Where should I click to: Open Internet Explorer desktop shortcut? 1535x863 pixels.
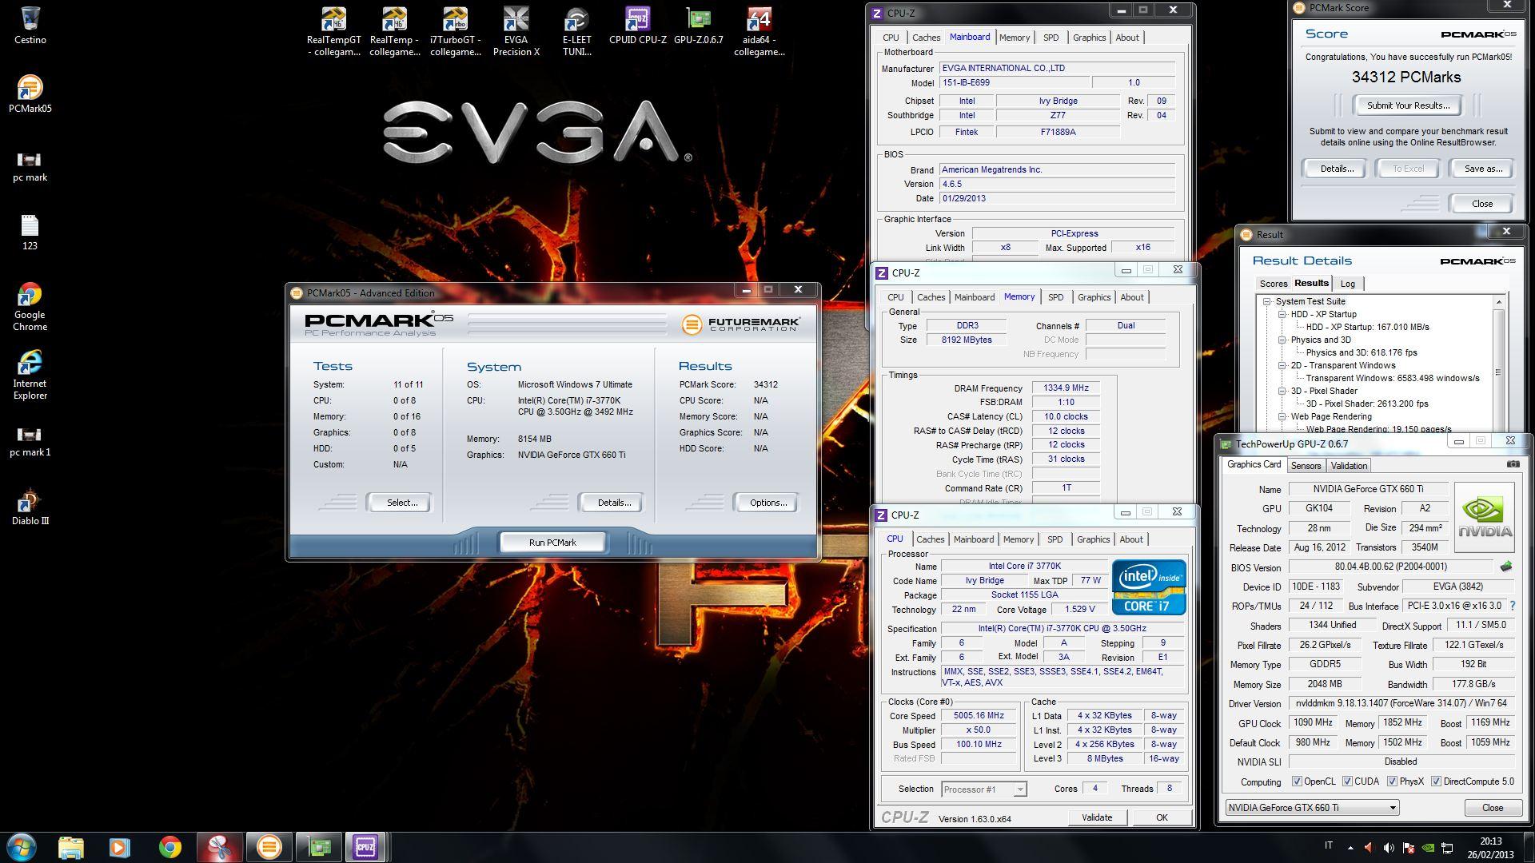[x=30, y=375]
